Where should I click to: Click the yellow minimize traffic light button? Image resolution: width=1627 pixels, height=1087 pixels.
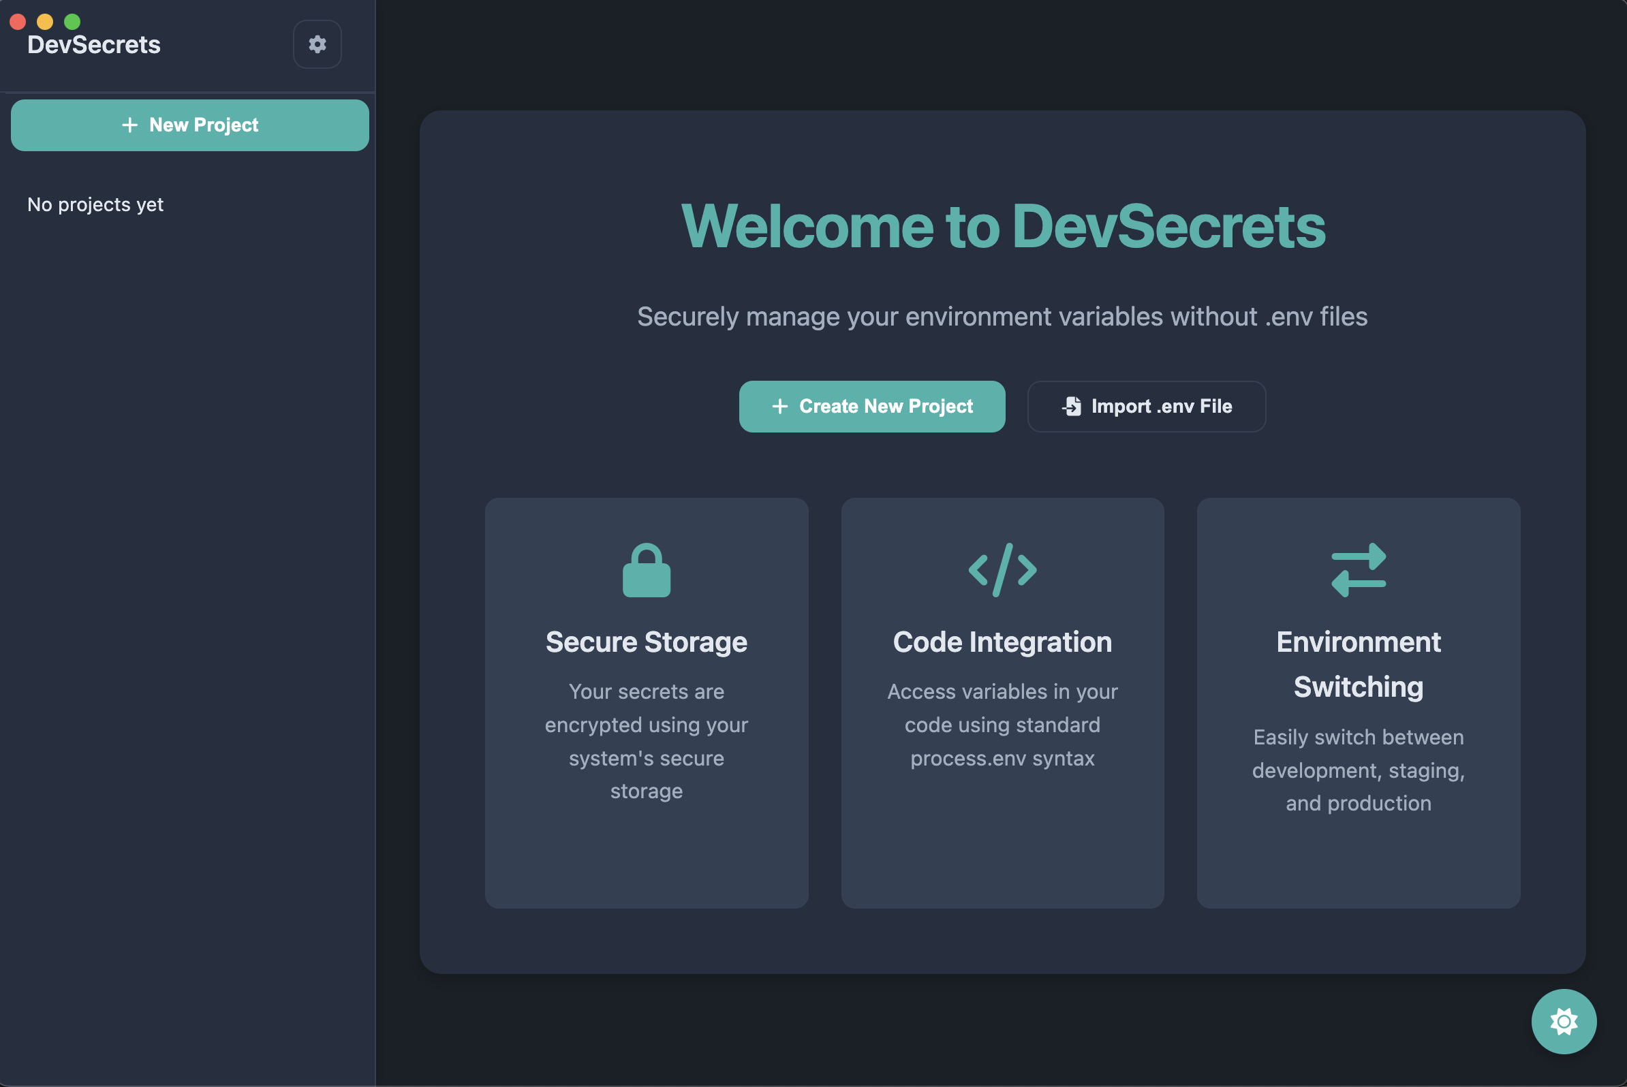click(x=45, y=22)
